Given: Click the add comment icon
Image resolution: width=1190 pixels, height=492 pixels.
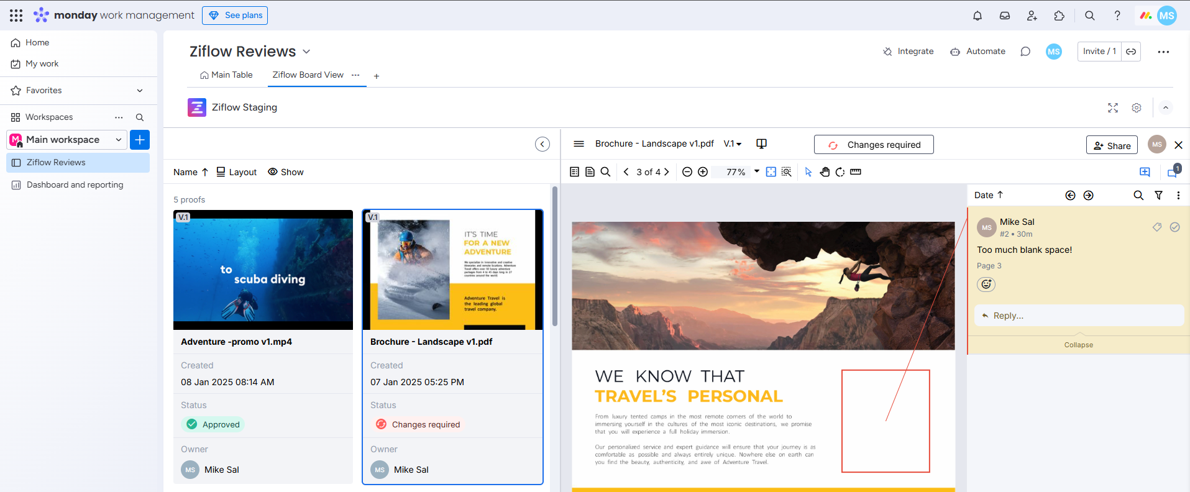Looking at the screenshot, I should coord(1145,172).
